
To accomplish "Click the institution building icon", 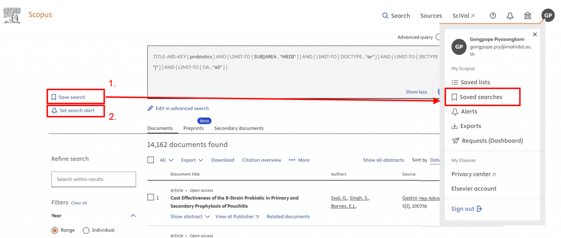I will pyautogui.click(x=527, y=16).
